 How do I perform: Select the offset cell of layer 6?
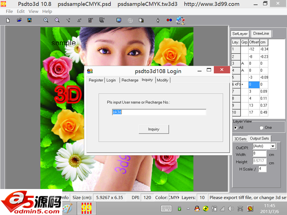pyautogui.click(x=254, y=85)
